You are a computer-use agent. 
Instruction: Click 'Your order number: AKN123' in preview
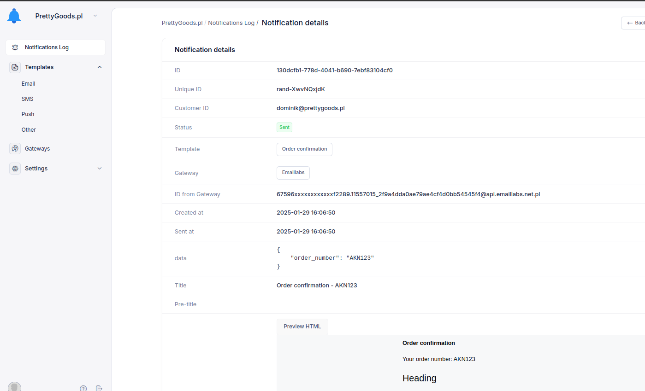[x=439, y=359]
